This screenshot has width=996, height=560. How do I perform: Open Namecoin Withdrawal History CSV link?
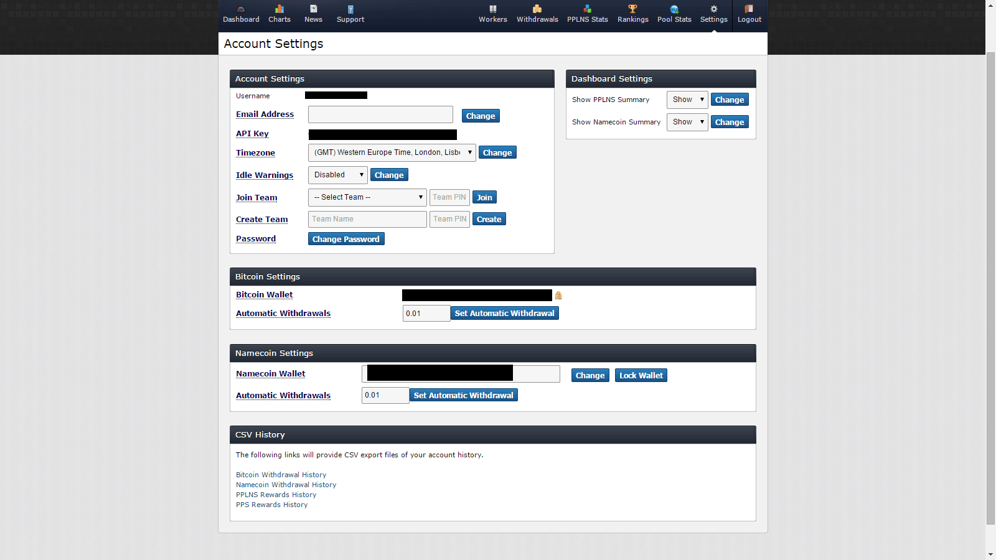[286, 485]
